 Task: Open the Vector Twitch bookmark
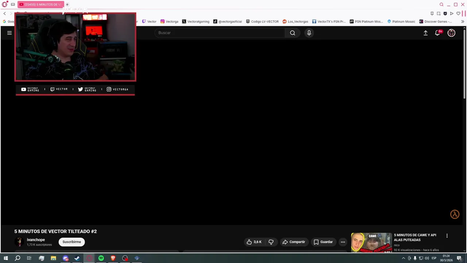[149, 22]
